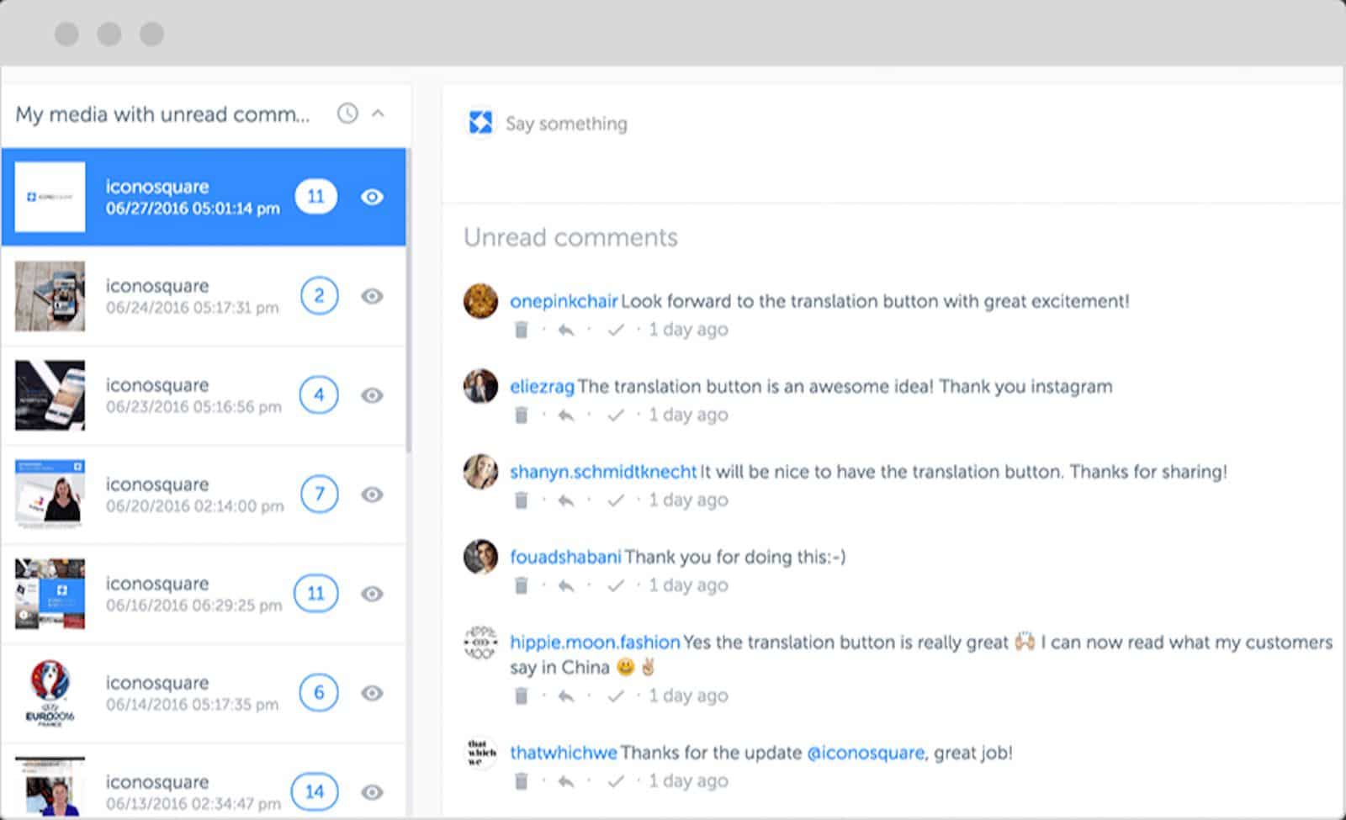Select the 06/14/2016 05:17:35 pm timestamp

[x=192, y=705]
